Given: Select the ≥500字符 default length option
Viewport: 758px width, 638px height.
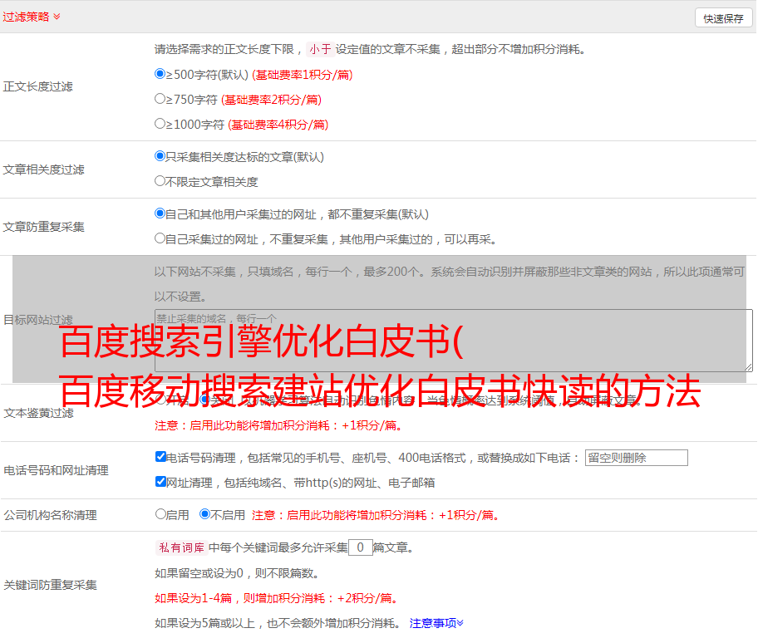Looking at the screenshot, I should (160, 74).
